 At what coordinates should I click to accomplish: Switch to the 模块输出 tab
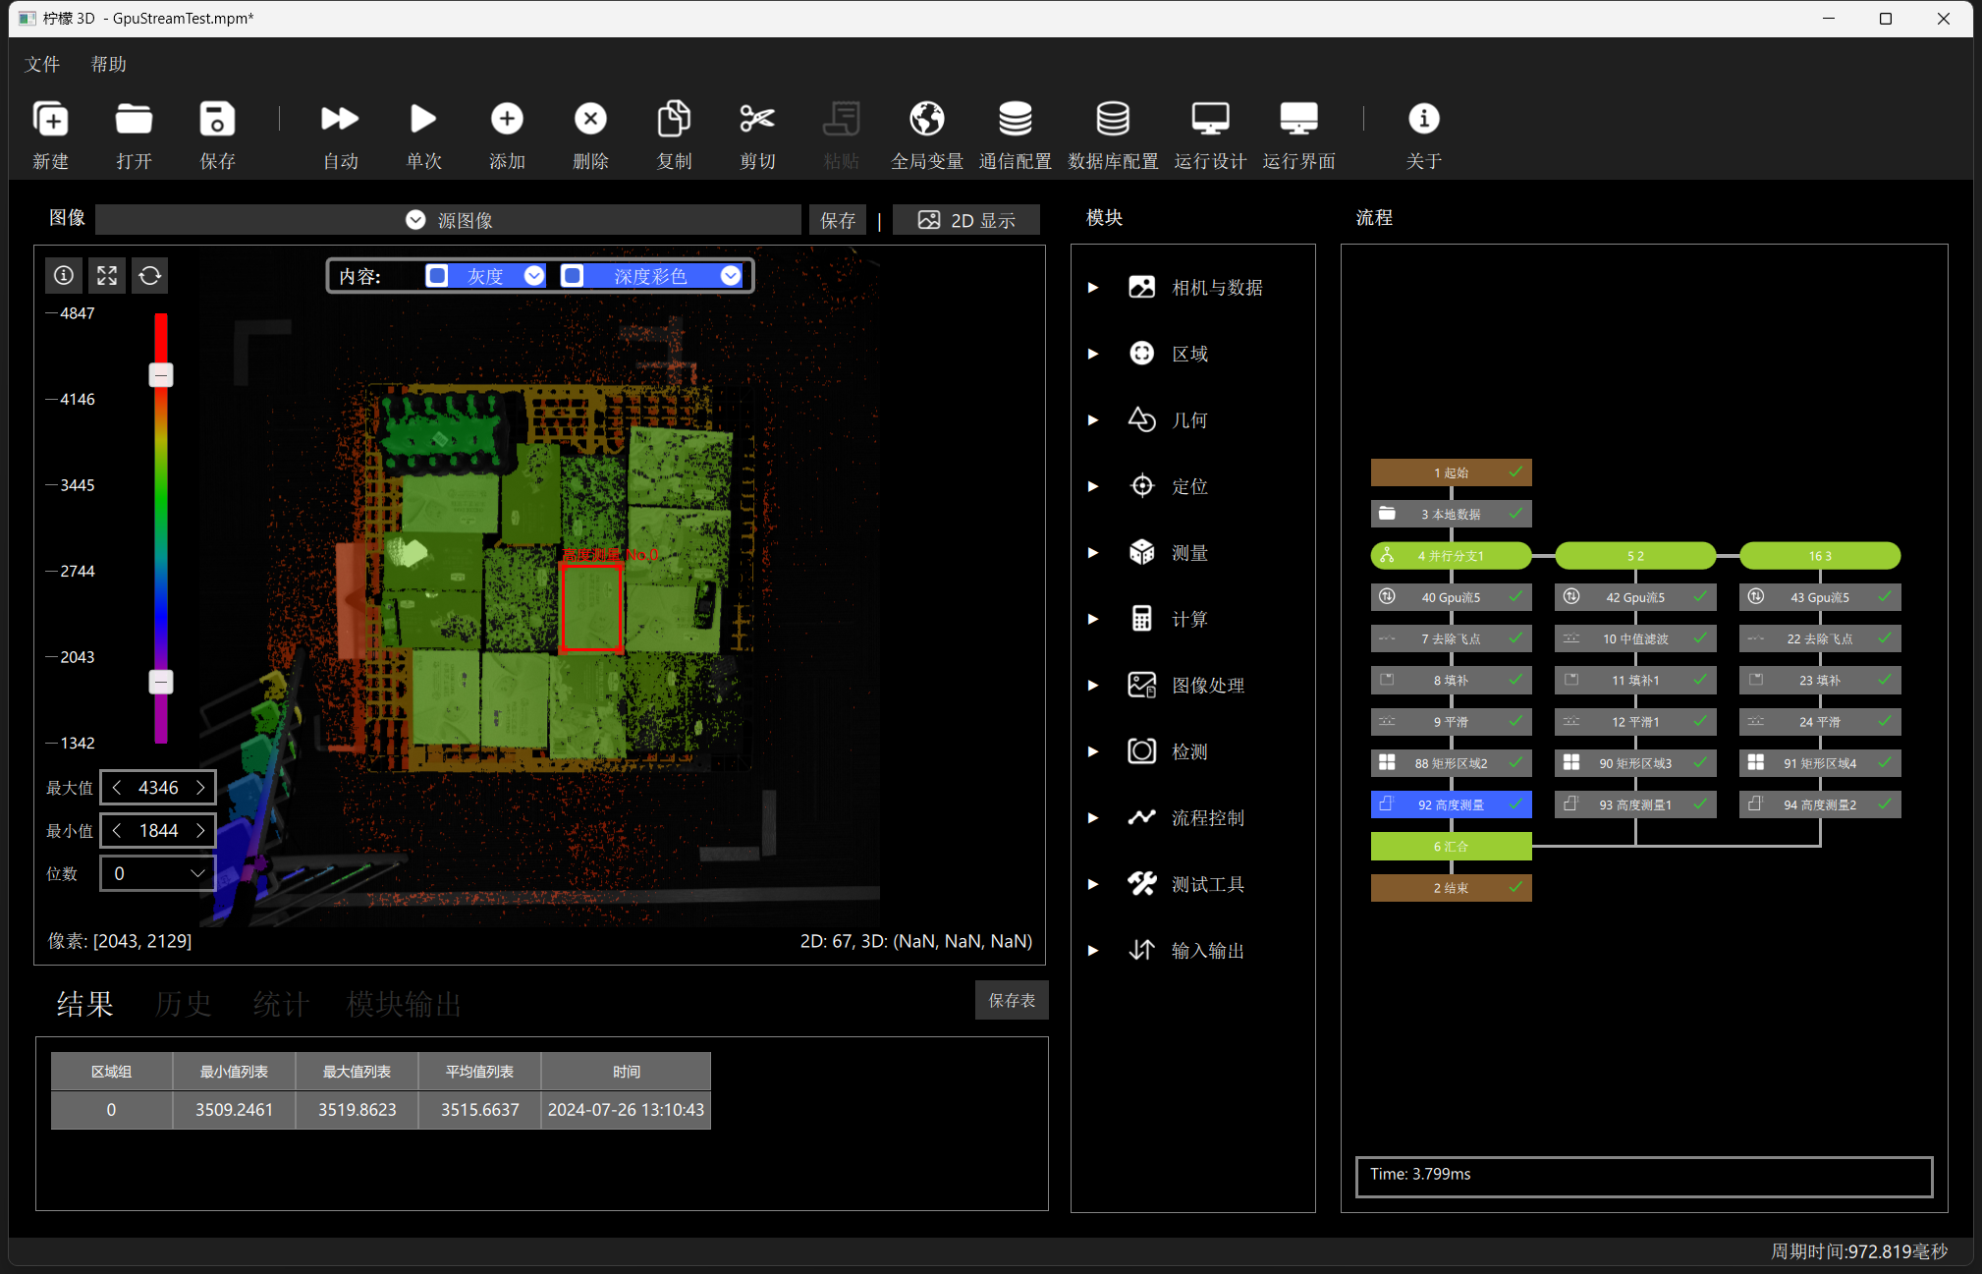click(x=404, y=1004)
